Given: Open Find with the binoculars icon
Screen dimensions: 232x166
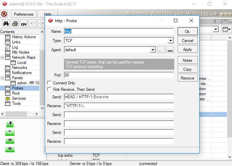Looking at the screenshot, I should coord(6,24).
